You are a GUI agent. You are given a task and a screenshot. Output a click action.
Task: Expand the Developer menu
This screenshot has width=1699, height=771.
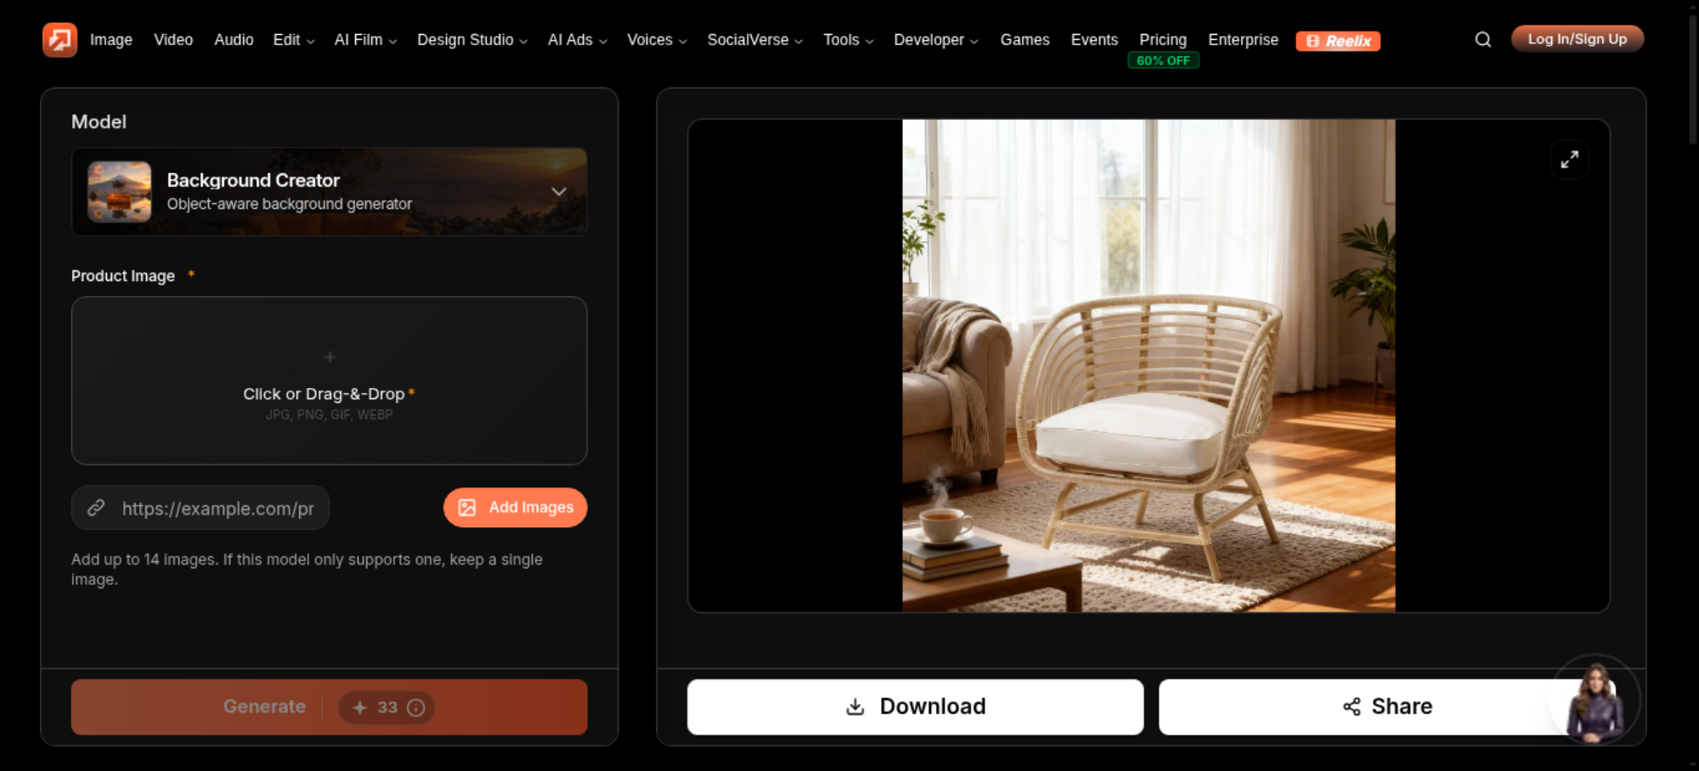click(936, 40)
